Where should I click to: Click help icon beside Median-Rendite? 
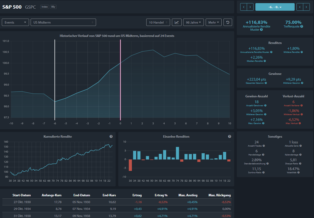pyautogui.click(x=265, y=61)
